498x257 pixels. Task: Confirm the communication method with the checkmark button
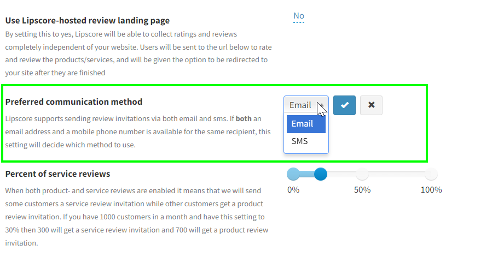pyautogui.click(x=344, y=105)
